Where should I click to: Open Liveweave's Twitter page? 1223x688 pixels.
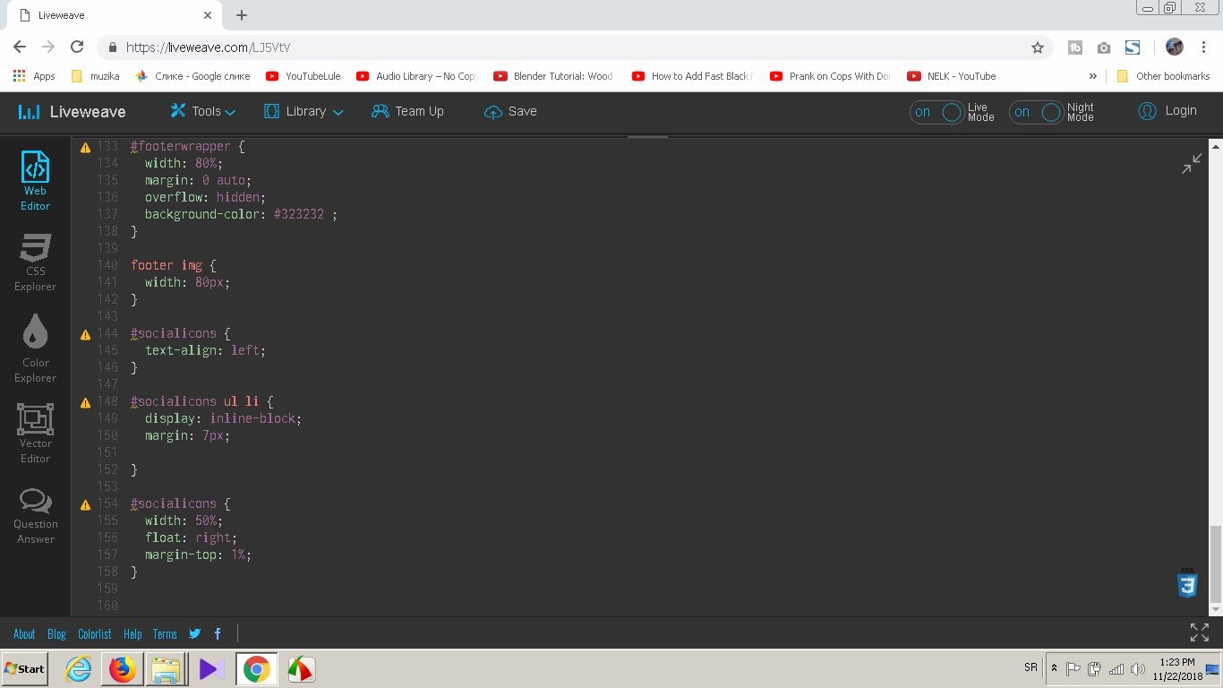click(x=194, y=633)
